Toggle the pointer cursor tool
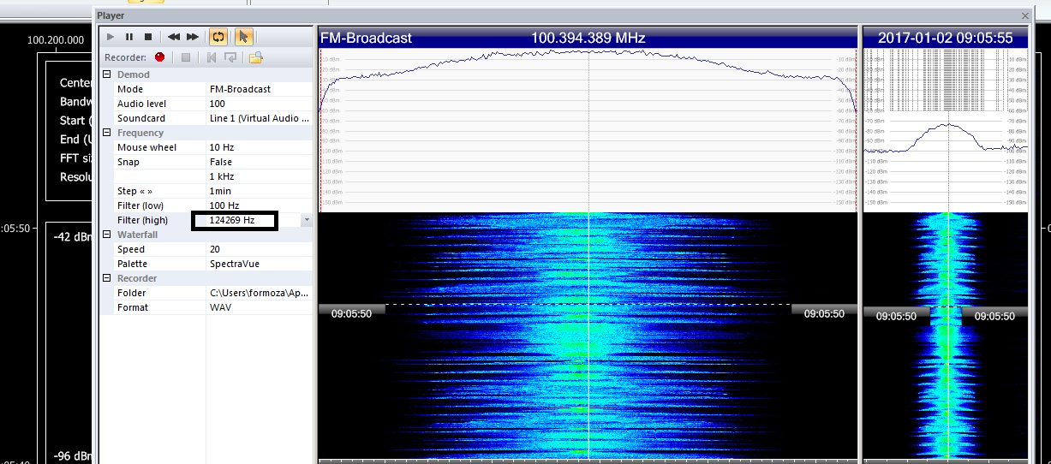Image resolution: width=1051 pixels, height=464 pixels. point(244,37)
